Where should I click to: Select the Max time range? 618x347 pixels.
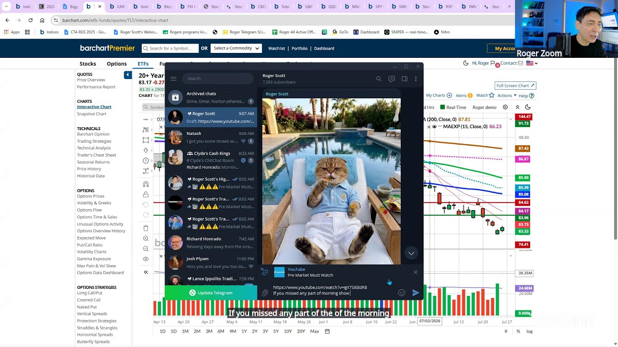(314, 332)
